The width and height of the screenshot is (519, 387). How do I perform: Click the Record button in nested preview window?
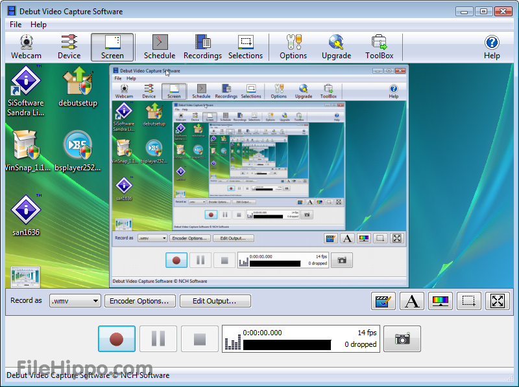[176, 260]
